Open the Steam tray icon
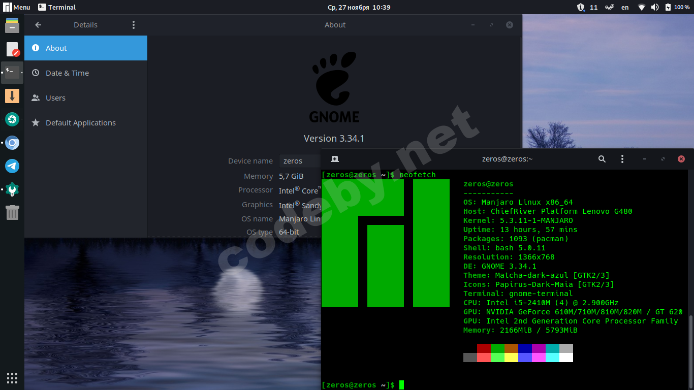The width and height of the screenshot is (694, 390). point(609,7)
